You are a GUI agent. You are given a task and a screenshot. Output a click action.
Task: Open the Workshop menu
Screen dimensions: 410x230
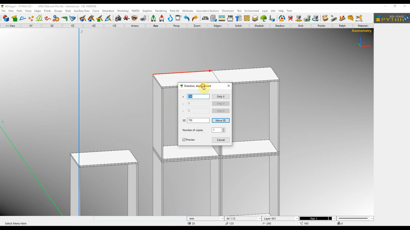[123, 11]
